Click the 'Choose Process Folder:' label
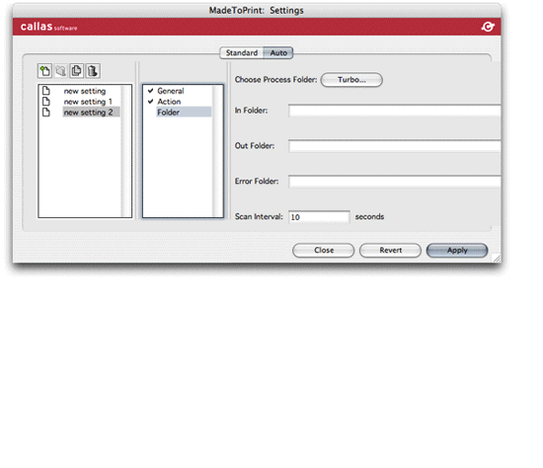The height and width of the screenshot is (468, 543). [275, 80]
